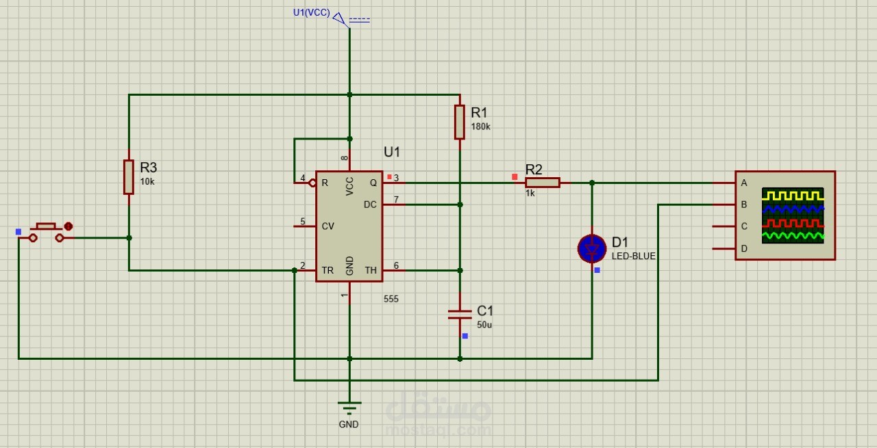Click the reset R pin 4
877x448 pixels.
305,183
